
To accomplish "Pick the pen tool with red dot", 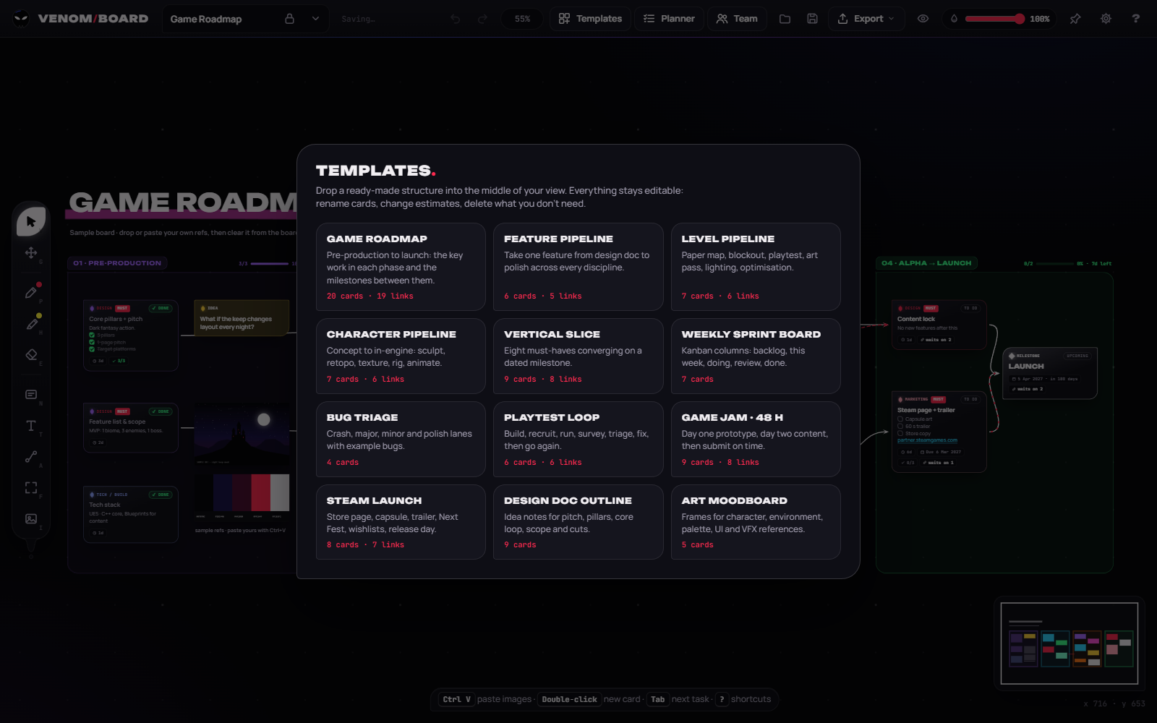I will pyautogui.click(x=31, y=292).
